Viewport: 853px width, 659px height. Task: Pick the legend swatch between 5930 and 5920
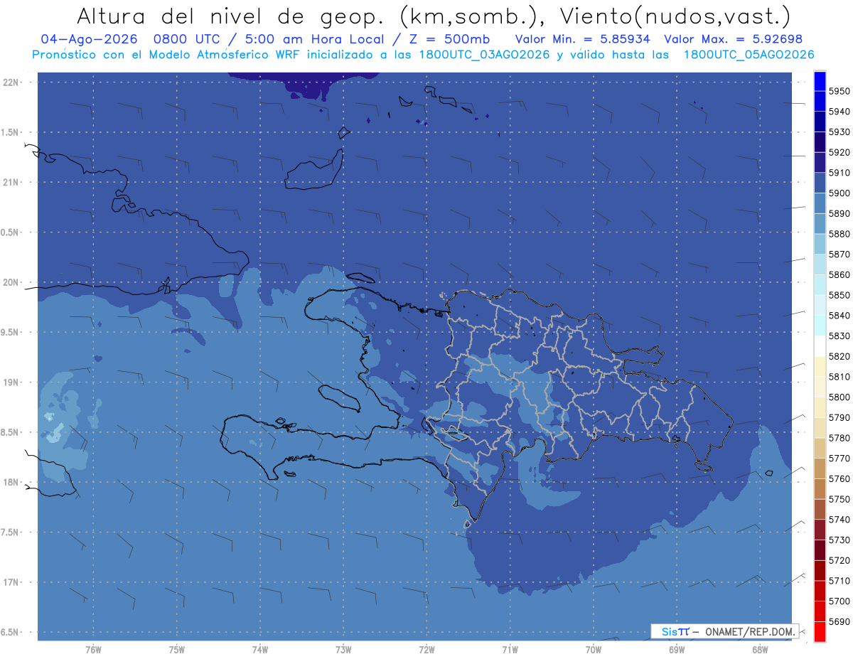[820, 142]
